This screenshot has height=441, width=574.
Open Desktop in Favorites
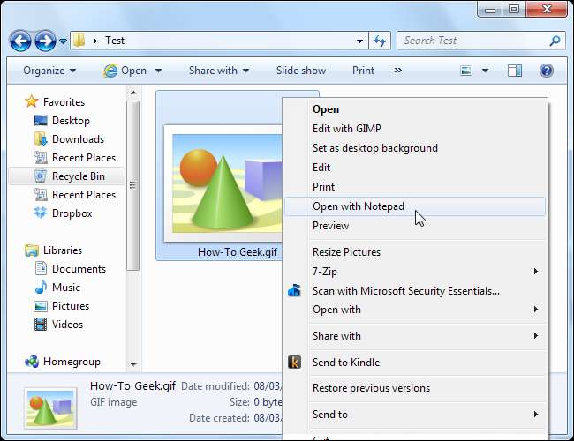tap(71, 121)
